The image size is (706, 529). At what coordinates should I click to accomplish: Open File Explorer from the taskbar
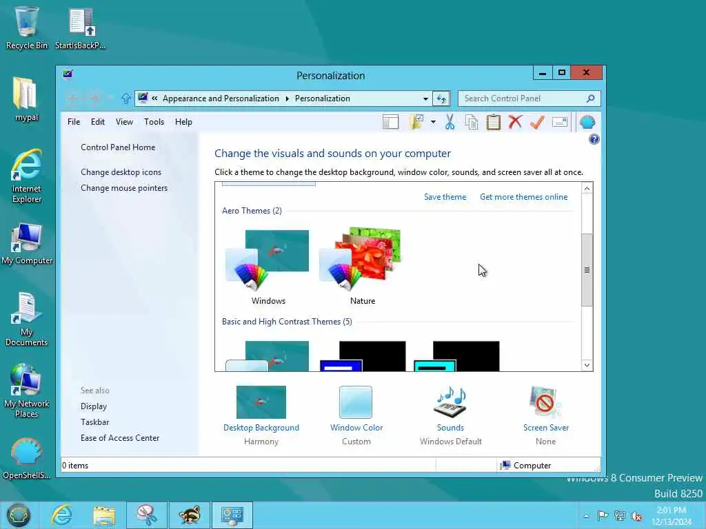pyautogui.click(x=105, y=515)
